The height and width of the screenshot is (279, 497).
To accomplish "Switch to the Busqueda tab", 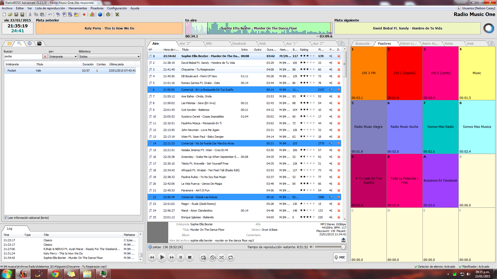I will pos(362,43).
